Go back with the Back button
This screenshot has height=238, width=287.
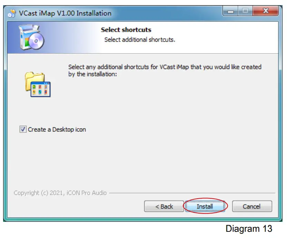click(x=164, y=206)
